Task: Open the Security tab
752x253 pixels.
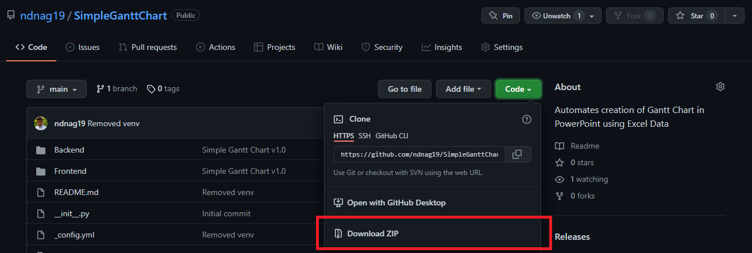Action: point(382,47)
